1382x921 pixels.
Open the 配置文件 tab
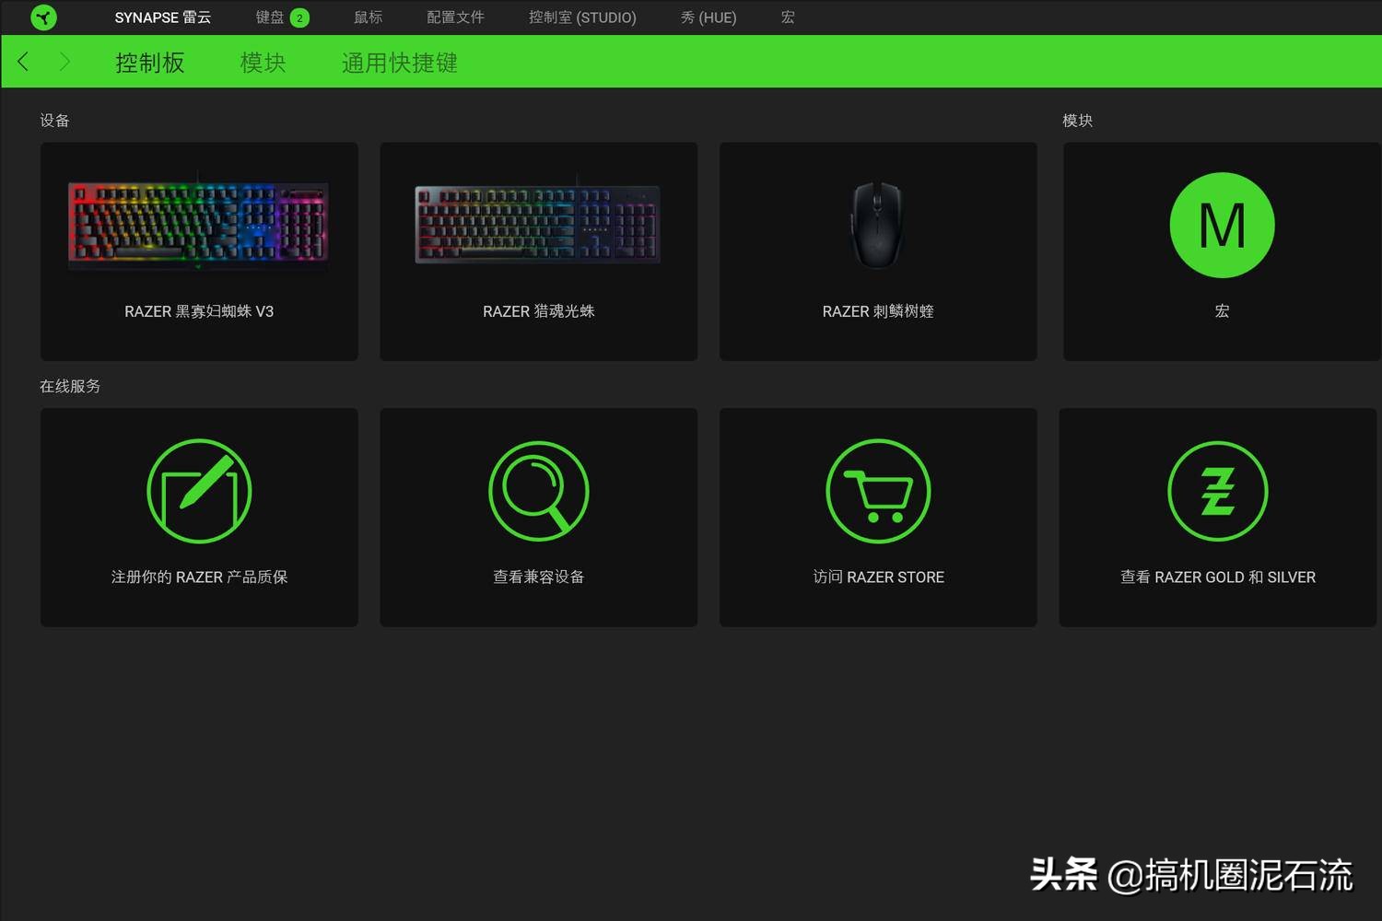[x=455, y=17]
